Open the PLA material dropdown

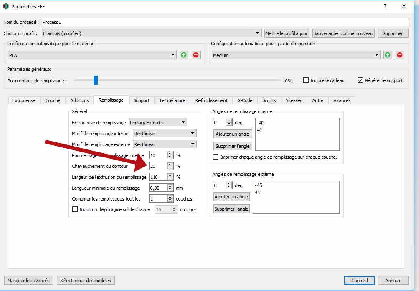(92, 55)
